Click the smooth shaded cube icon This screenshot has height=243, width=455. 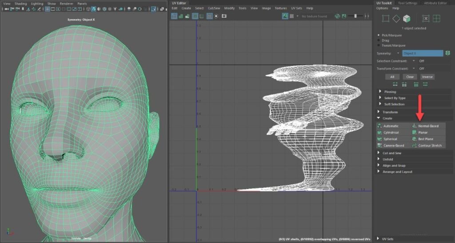tap(93, 9)
